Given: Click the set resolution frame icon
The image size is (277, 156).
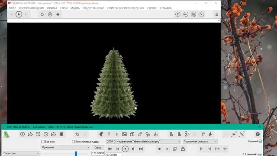Looking at the screenshot, I should pyautogui.click(x=38, y=134).
